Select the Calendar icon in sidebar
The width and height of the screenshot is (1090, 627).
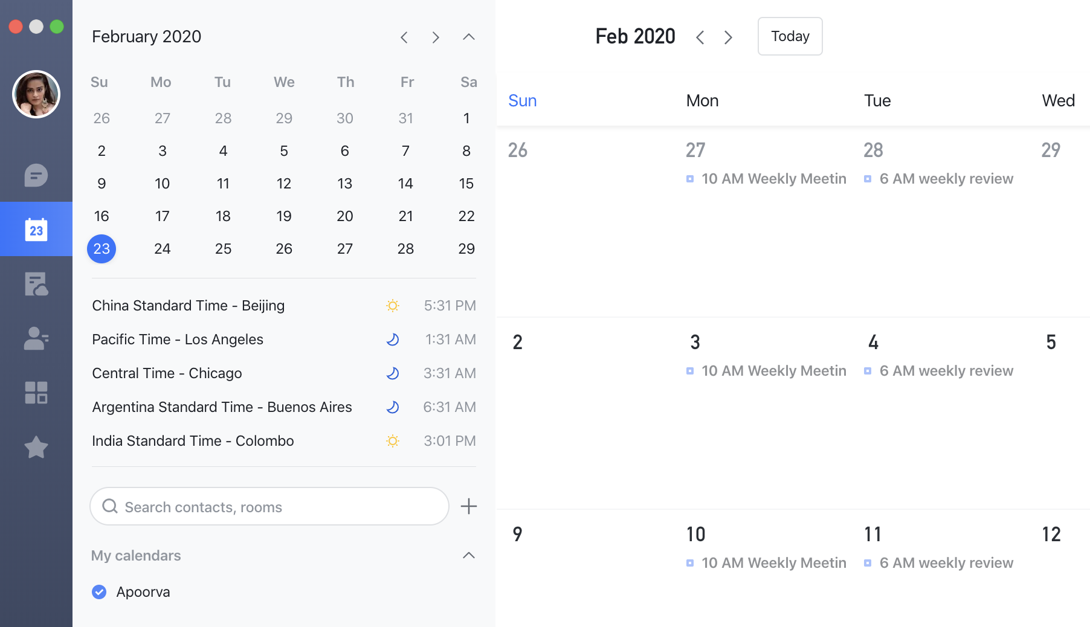click(36, 230)
